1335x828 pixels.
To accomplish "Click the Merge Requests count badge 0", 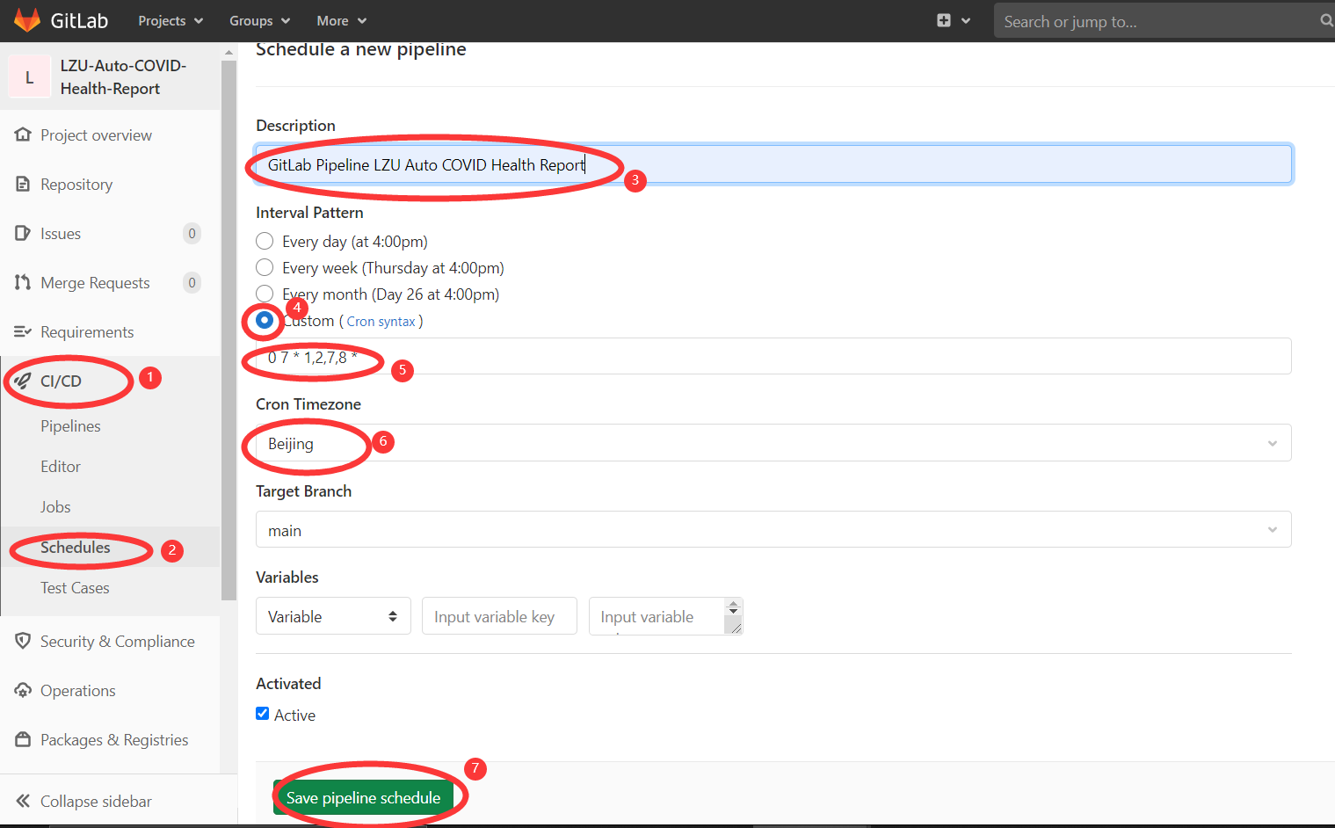I will (x=192, y=282).
